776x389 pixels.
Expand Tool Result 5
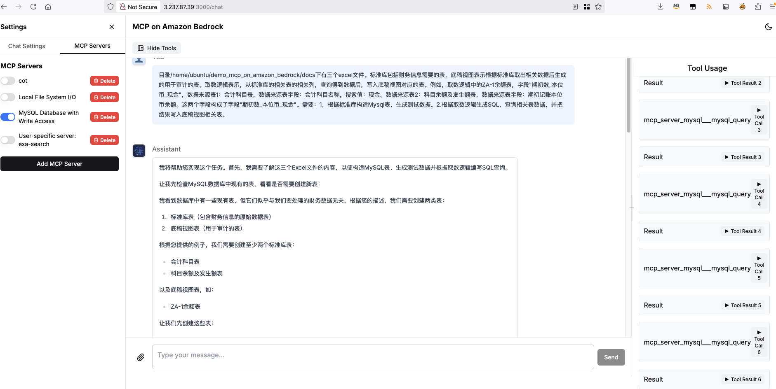click(x=743, y=305)
